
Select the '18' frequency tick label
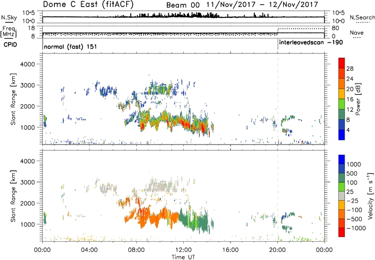tap(31, 28)
